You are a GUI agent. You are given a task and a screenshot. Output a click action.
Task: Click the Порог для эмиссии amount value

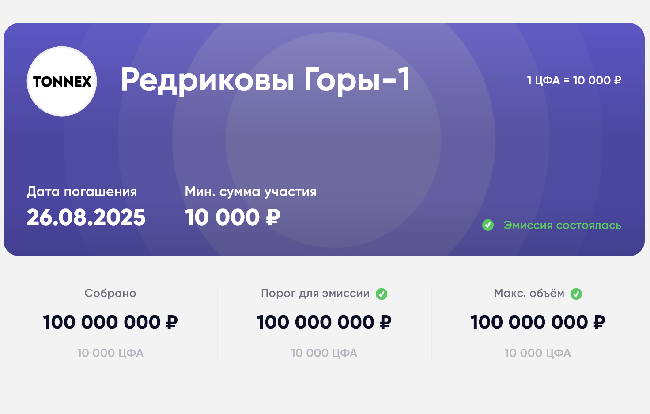pos(324,322)
